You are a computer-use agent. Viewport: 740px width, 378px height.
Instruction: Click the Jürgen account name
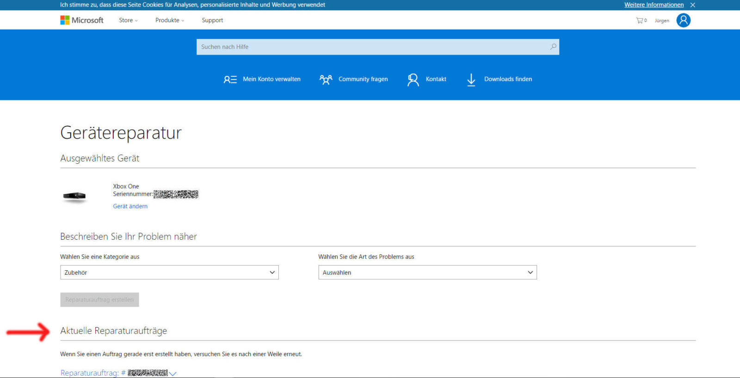[x=662, y=21]
